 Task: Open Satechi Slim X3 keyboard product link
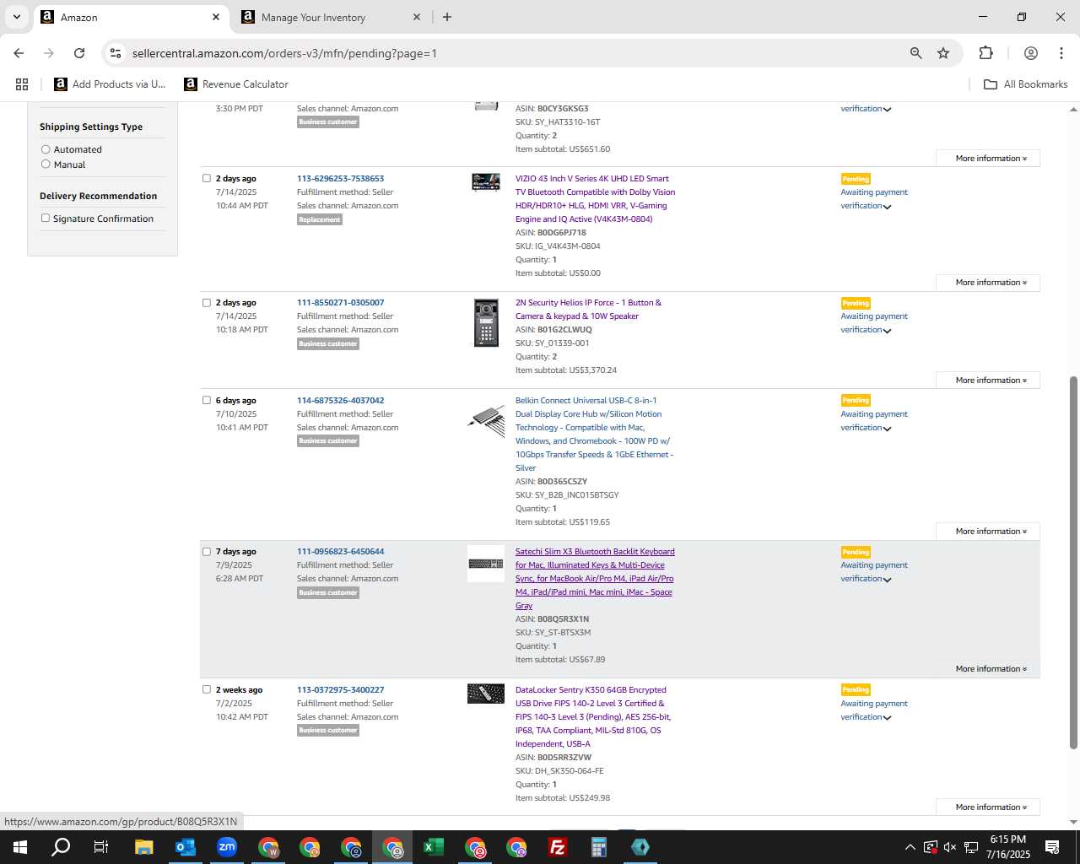[x=595, y=579]
